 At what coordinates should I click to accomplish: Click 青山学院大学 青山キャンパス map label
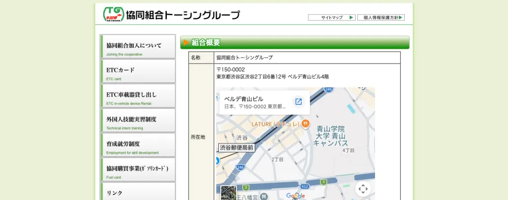(330, 136)
